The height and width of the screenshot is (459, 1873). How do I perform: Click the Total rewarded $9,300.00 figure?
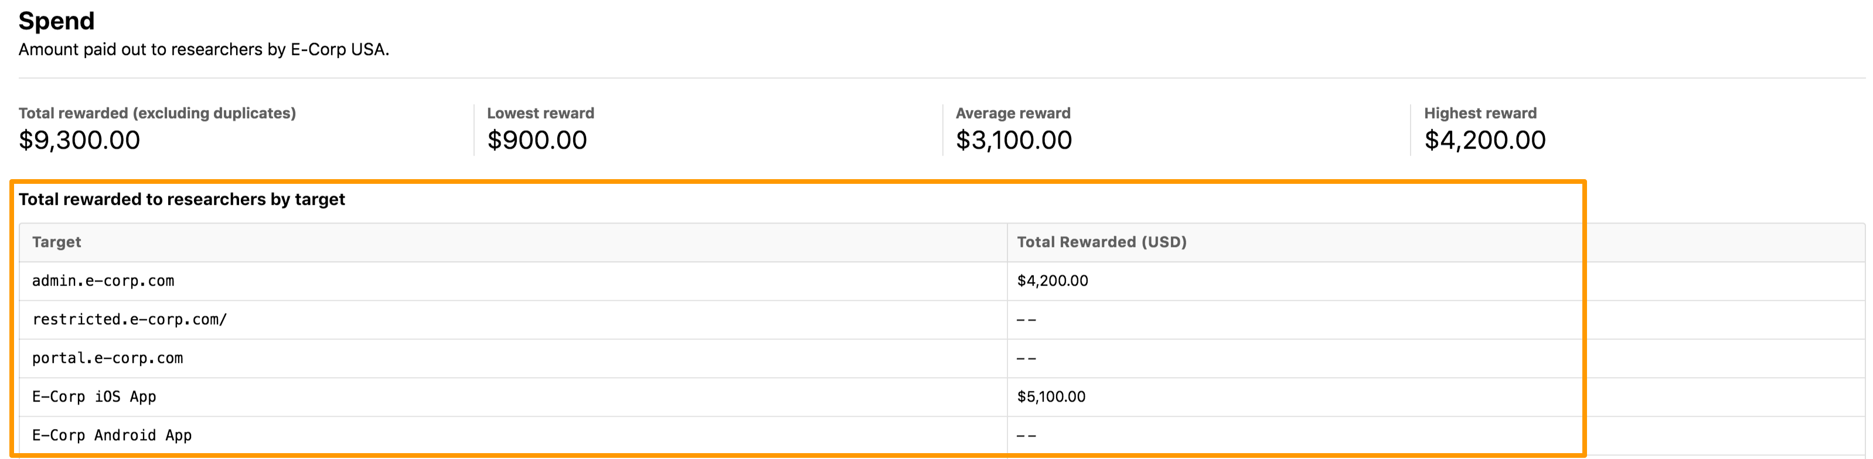point(79,139)
